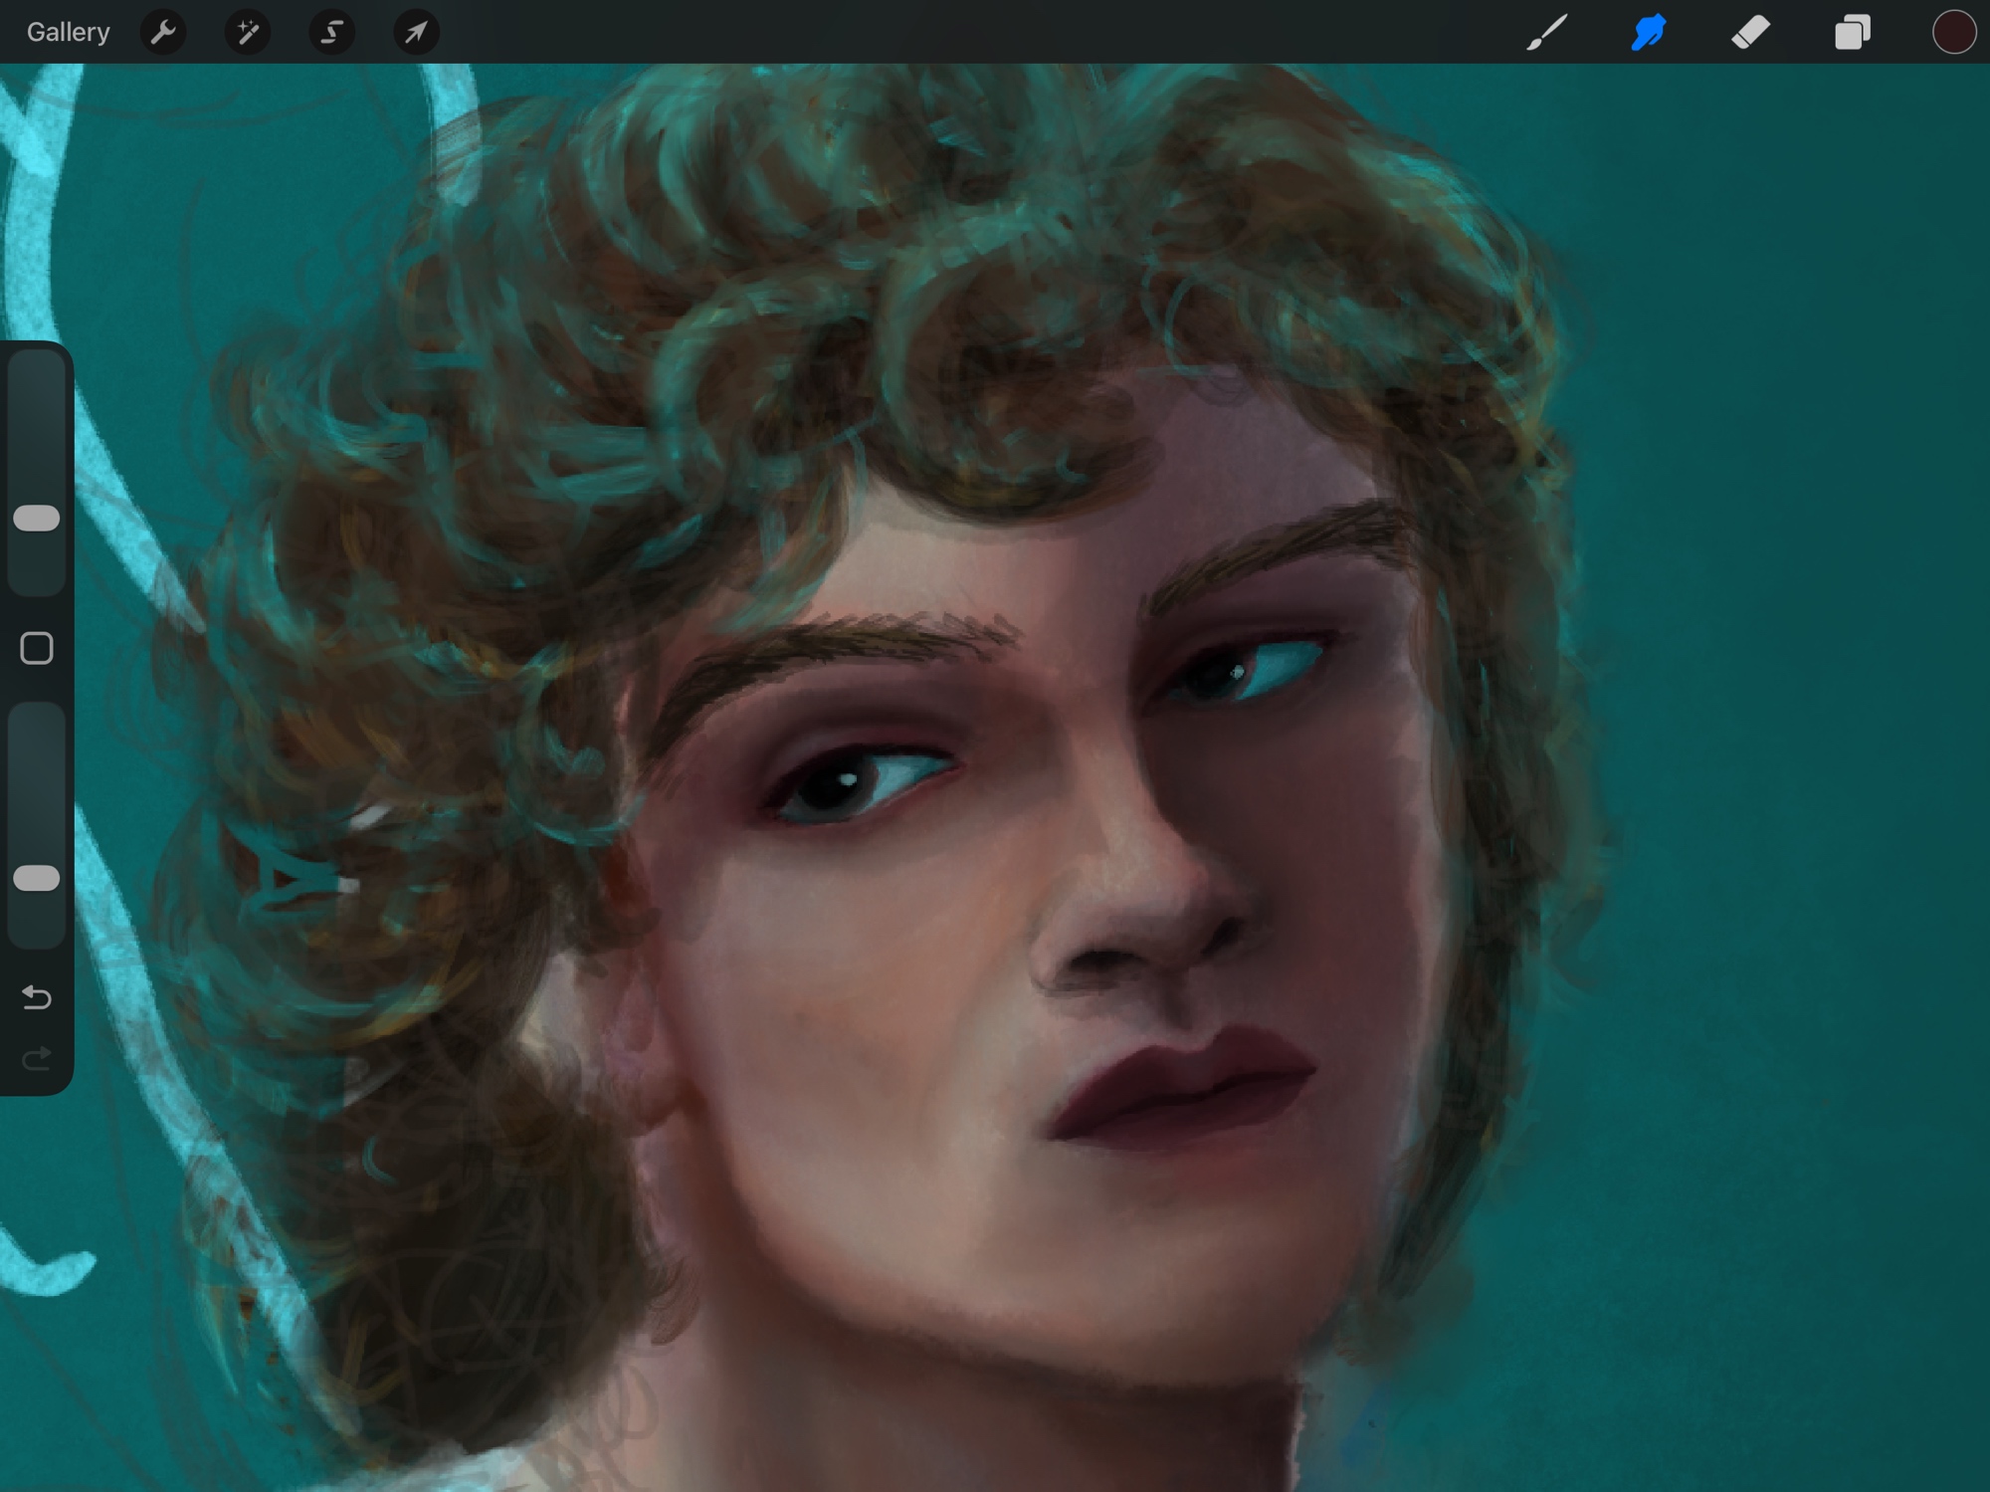Open the Adjustments magic wand menu

tap(247, 33)
